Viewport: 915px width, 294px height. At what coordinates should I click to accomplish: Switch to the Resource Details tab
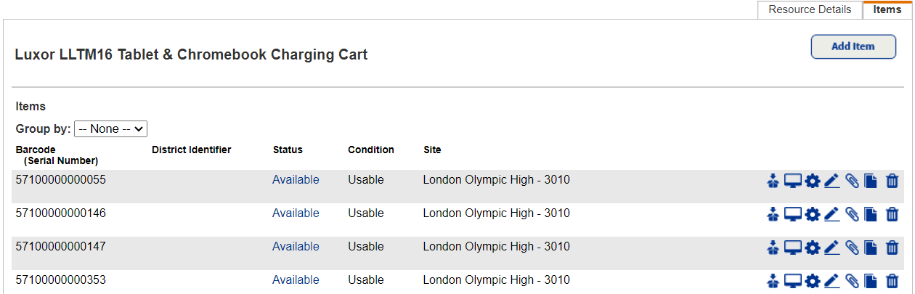810,9
